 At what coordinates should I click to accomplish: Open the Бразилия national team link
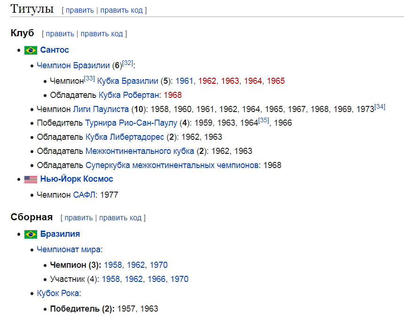60,234
